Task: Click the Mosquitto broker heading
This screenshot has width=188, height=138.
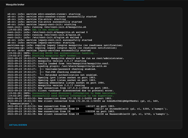Action: 15,5
